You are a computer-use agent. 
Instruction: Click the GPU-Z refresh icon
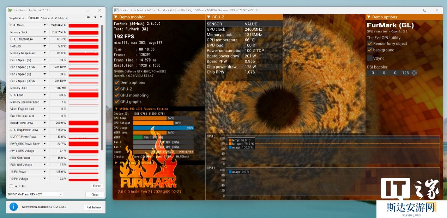tap(95, 17)
